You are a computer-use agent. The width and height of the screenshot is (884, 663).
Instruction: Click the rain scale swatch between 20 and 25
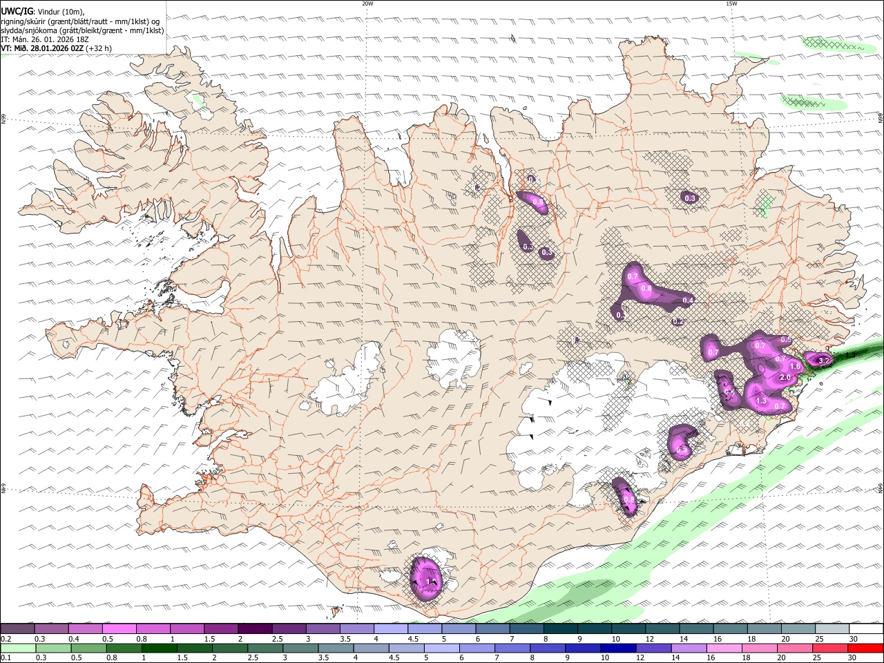795,648
